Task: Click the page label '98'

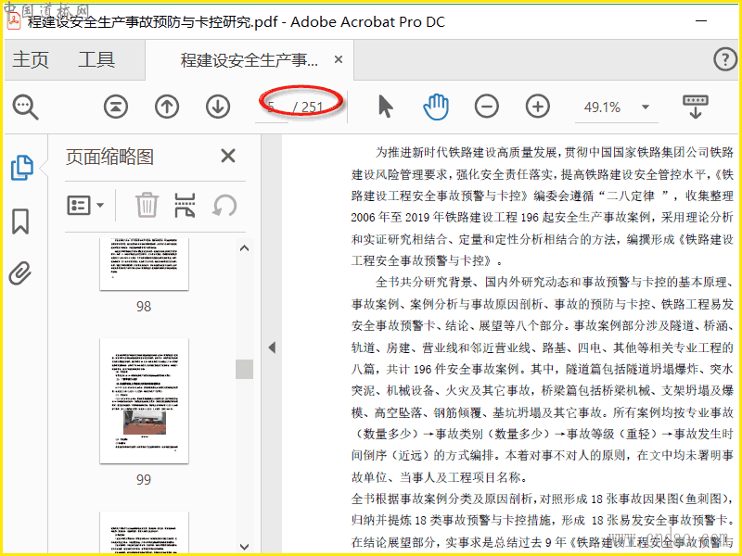Action: pos(144,307)
